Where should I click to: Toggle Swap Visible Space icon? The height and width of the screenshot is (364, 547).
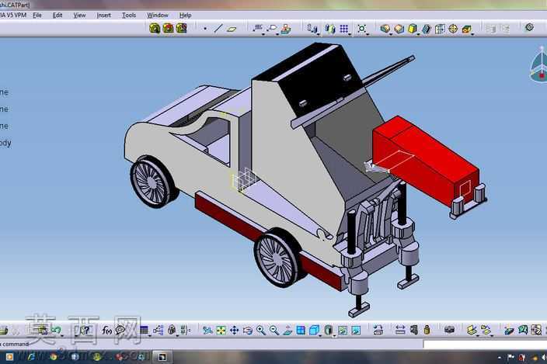point(356,330)
